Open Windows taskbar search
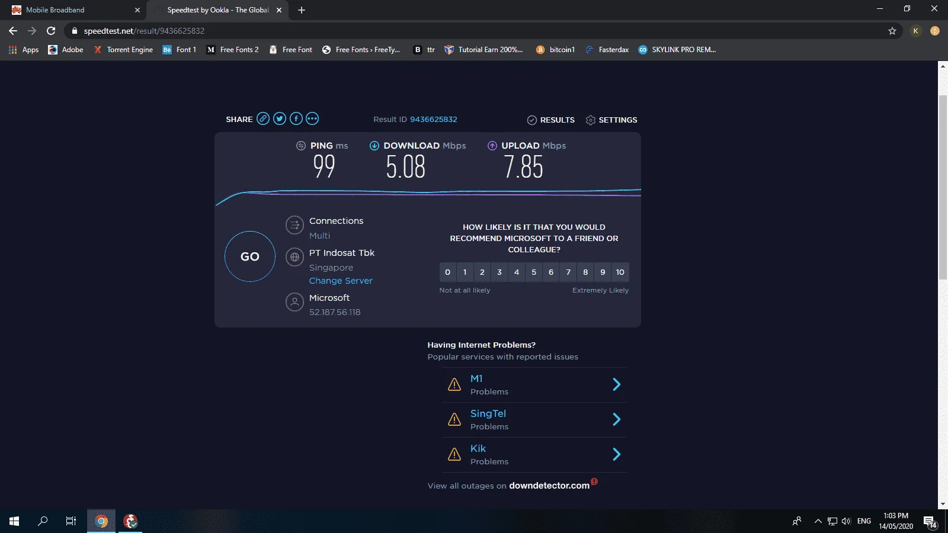This screenshot has width=948, height=533. click(x=43, y=521)
